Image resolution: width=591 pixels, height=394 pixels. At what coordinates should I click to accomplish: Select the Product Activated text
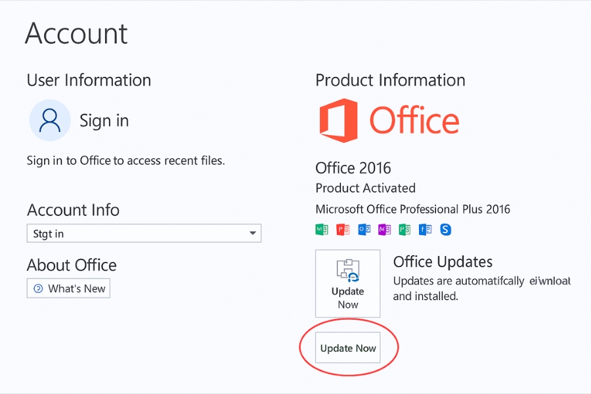tap(365, 188)
